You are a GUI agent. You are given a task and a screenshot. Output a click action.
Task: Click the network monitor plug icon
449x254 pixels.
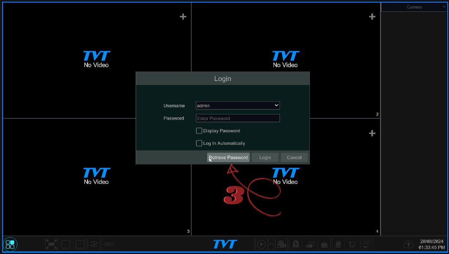pyautogui.click(x=352, y=244)
